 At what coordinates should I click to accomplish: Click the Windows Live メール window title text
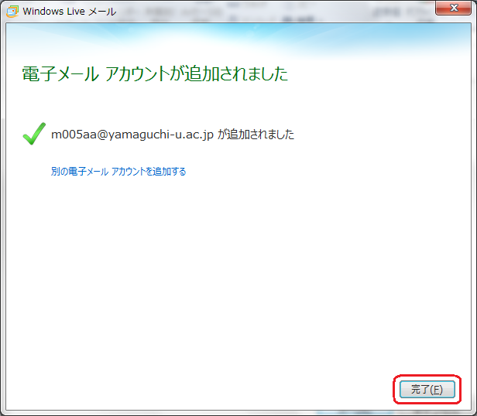[x=70, y=12]
